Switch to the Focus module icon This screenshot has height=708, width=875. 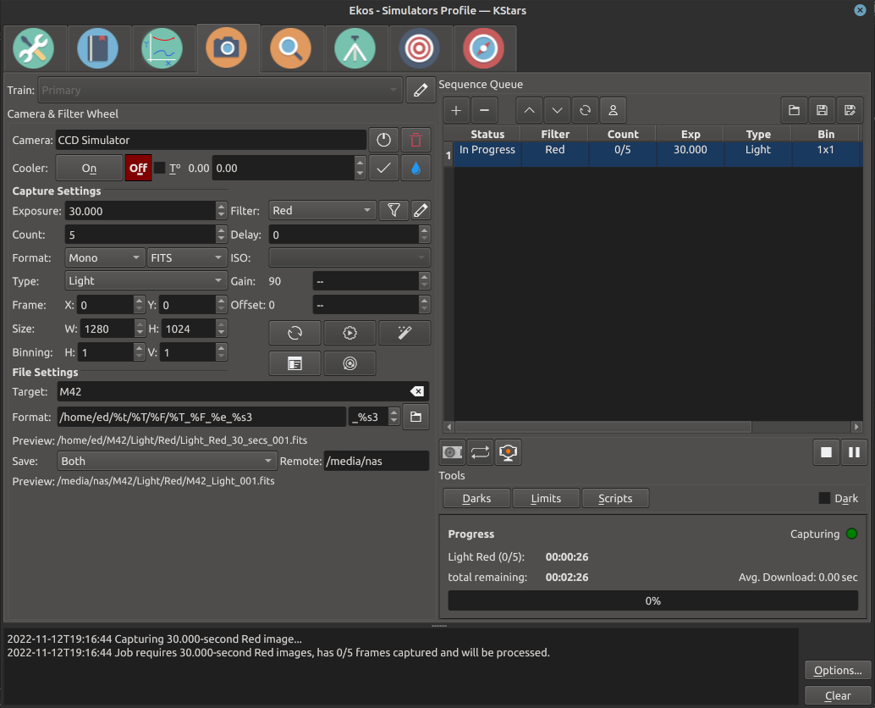tap(291, 48)
